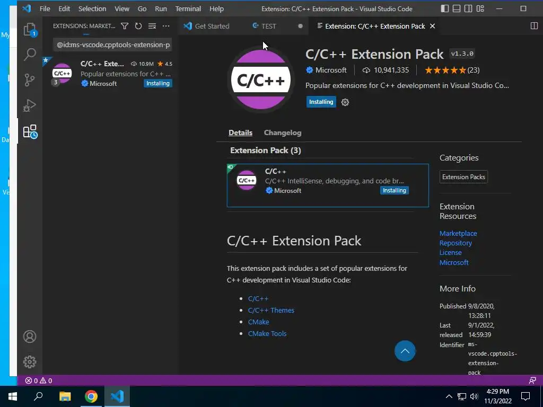Open the Go menu
This screenshot has width=543, height=407.
pos(142,8)
